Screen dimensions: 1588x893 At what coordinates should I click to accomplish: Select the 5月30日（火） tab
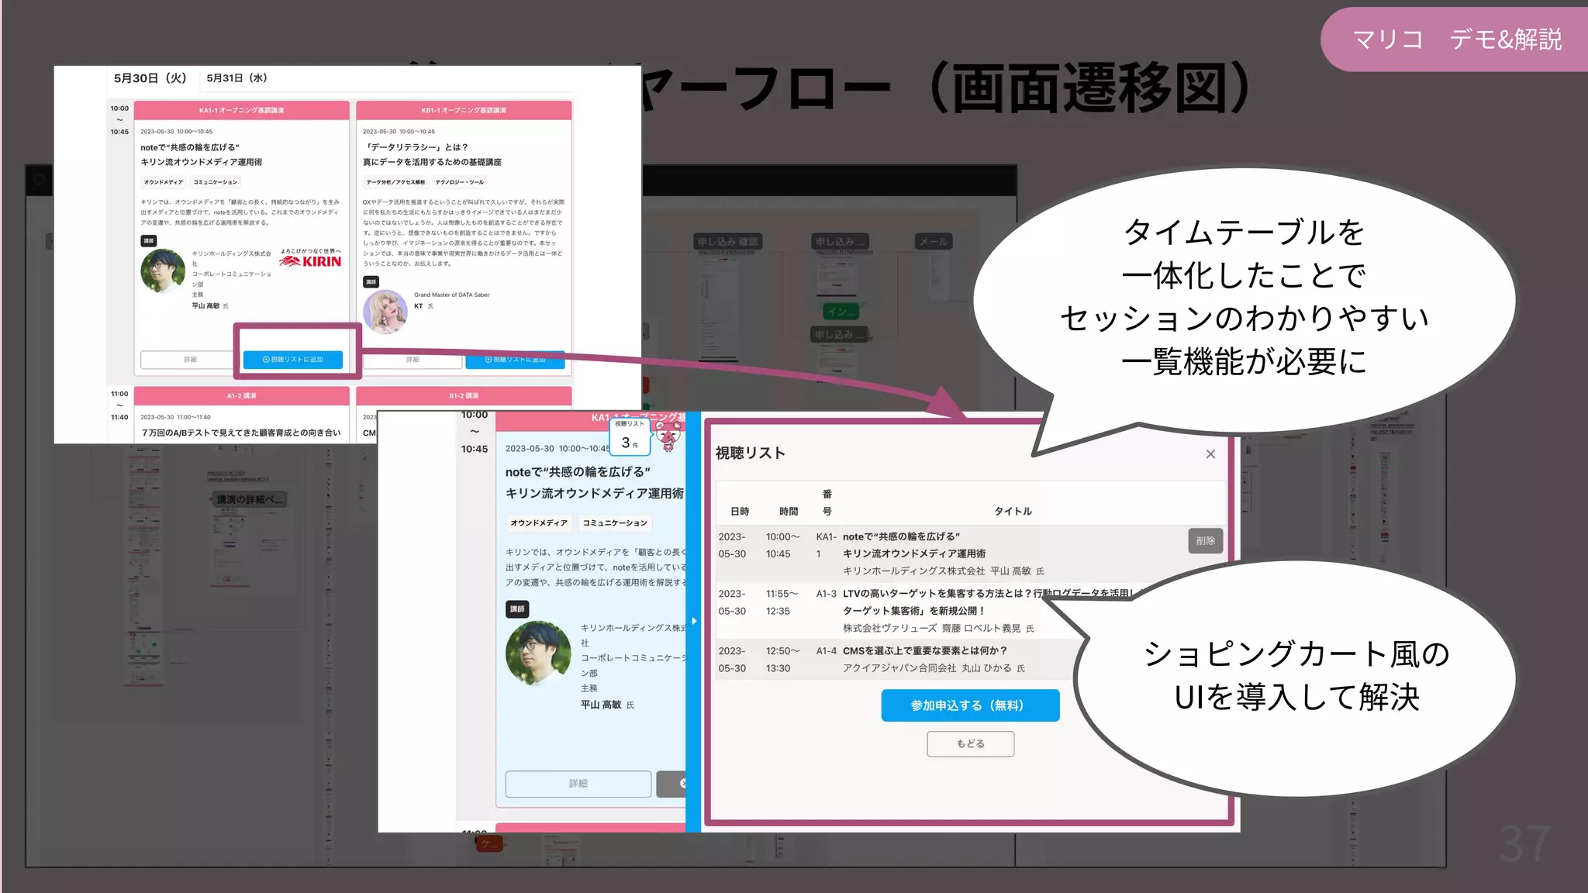(x=150, y=78)
